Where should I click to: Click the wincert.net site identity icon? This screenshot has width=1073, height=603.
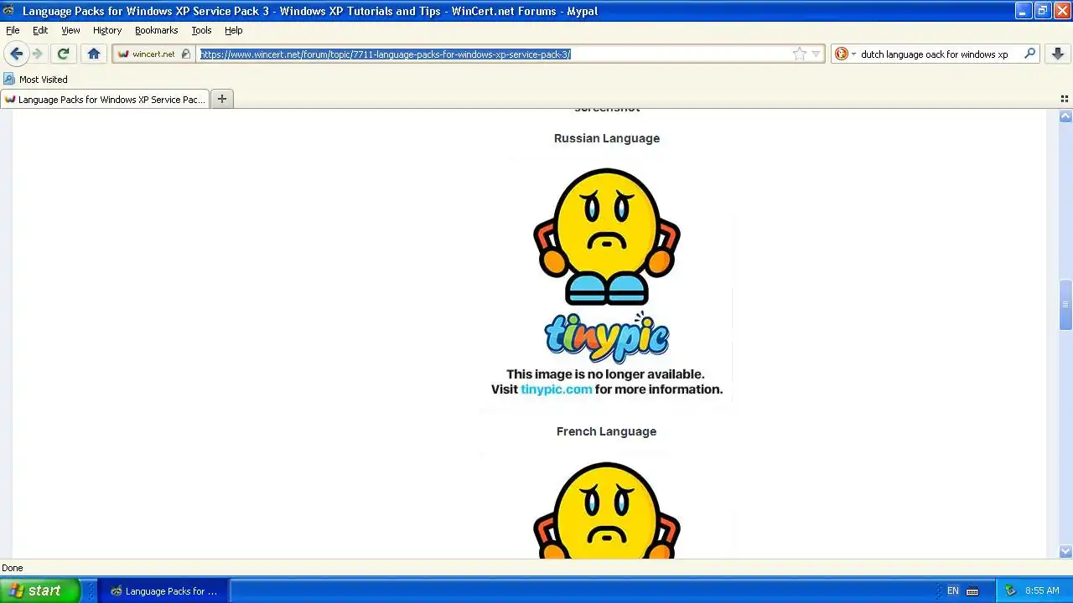123,54
